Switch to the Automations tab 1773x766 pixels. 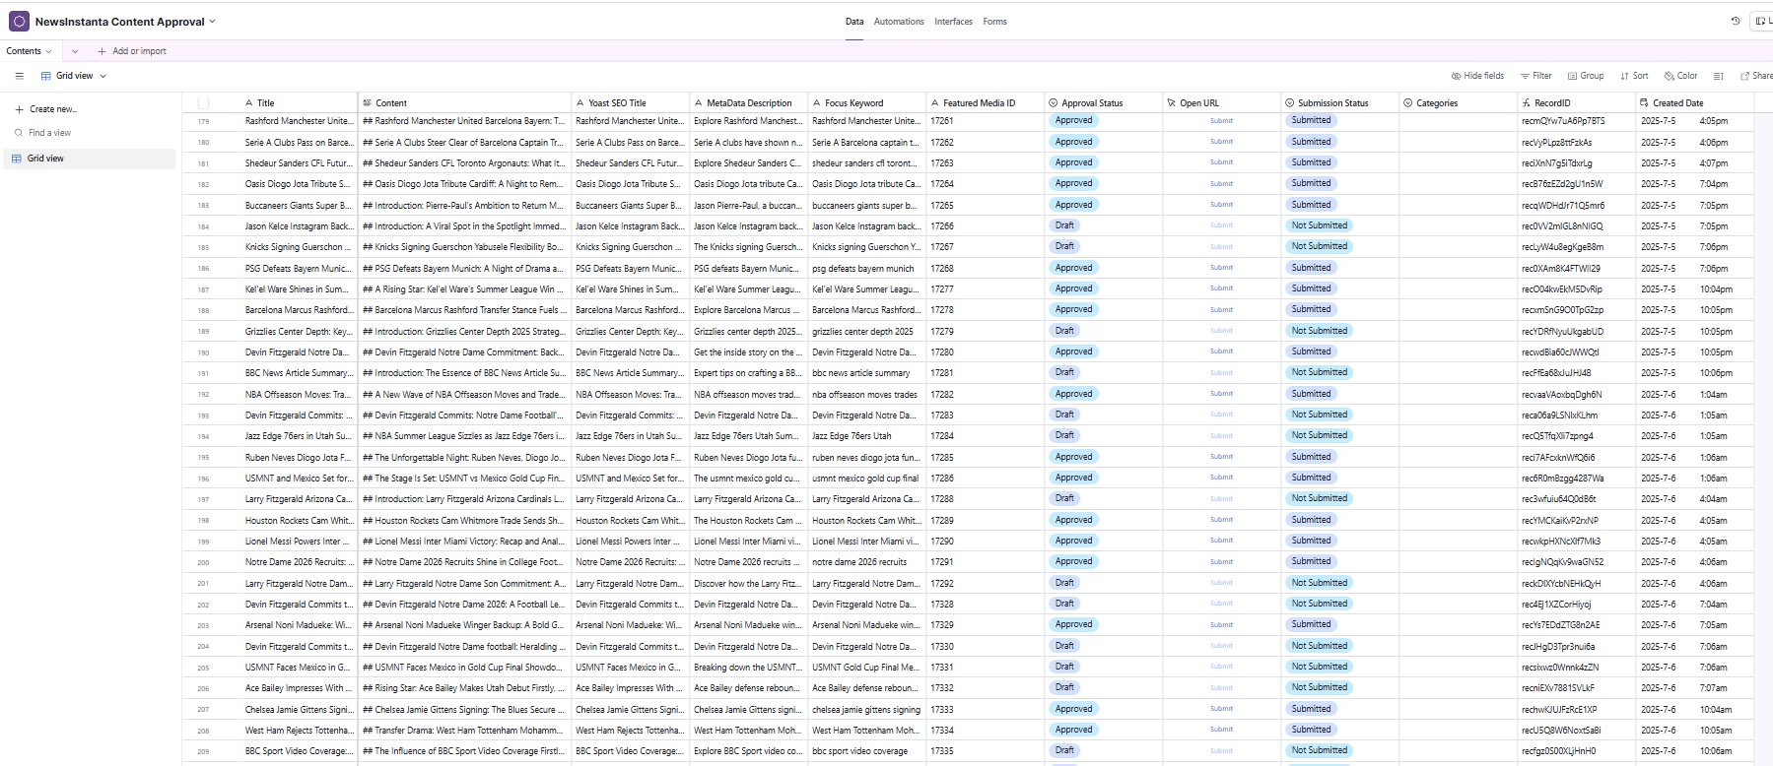899,22
